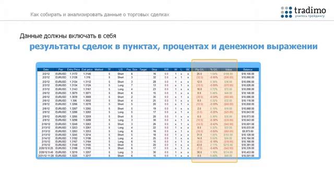Click the tradimo dotted logo icon
The width and height of the screenshot is (334, 188).
pyautogui.click(x=287, y=12)
